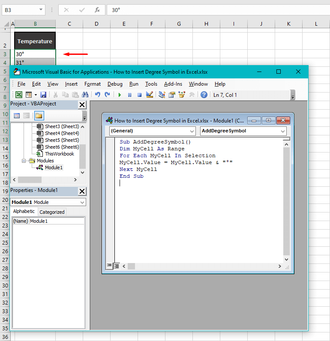Screen dimensions: 330x341
Task: Switch to the Categorized tab
Action: [x=52, y=212]
